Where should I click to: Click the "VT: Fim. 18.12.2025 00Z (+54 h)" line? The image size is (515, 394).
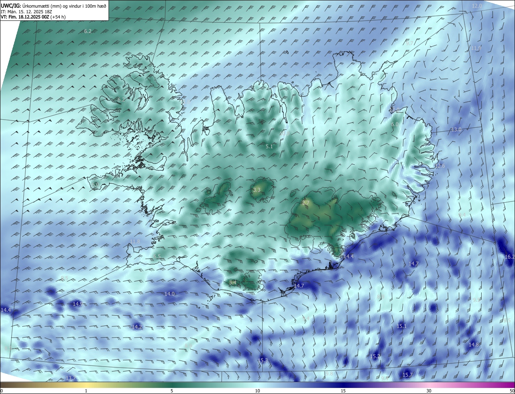tap(33, 17)
